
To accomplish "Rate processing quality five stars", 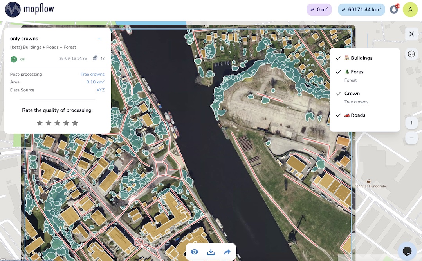I will pyautogui.click(x=75, y=123).
